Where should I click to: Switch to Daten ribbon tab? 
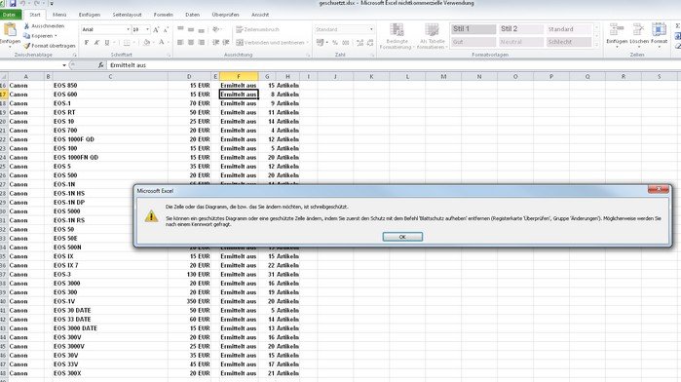click(x=192, y=15)
